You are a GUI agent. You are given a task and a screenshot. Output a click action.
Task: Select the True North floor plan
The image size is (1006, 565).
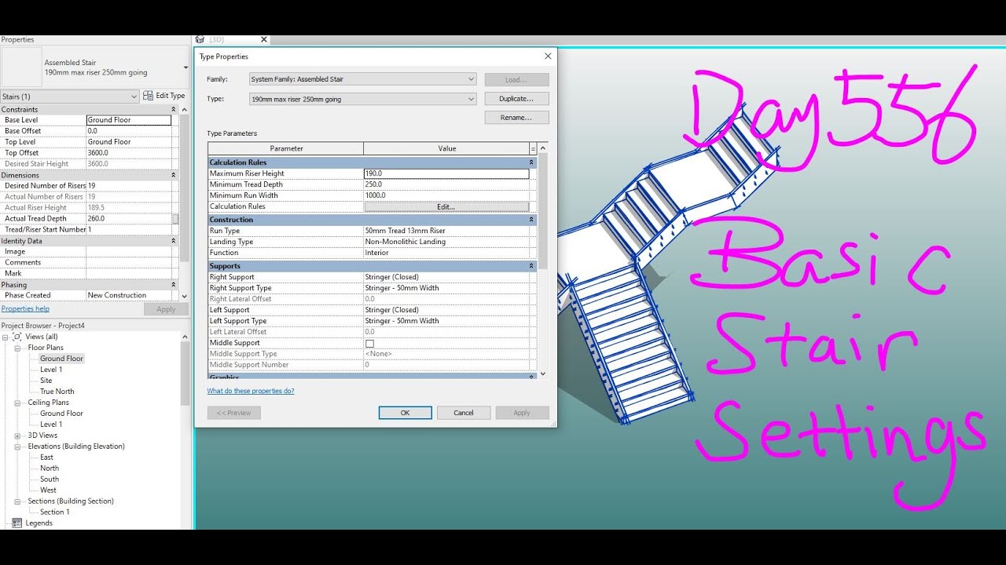click(x=57, y=392)
